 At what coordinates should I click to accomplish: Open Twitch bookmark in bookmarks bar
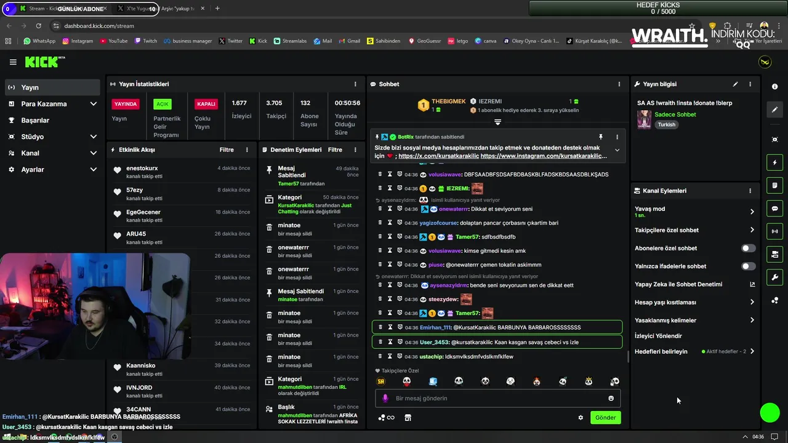145,41
